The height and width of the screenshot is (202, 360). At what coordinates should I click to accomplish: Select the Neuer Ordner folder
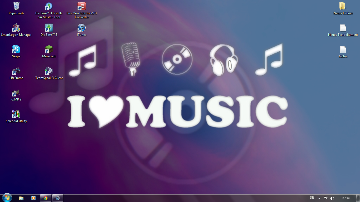pos(343,6)
